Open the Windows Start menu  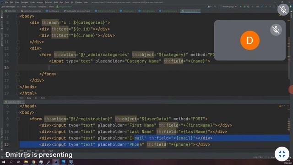[x=4, y=162]
